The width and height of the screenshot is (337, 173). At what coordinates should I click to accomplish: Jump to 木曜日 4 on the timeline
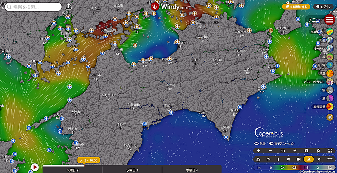(x=192, y=170)
